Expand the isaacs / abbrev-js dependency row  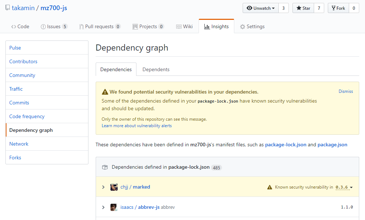click(103, 207)
